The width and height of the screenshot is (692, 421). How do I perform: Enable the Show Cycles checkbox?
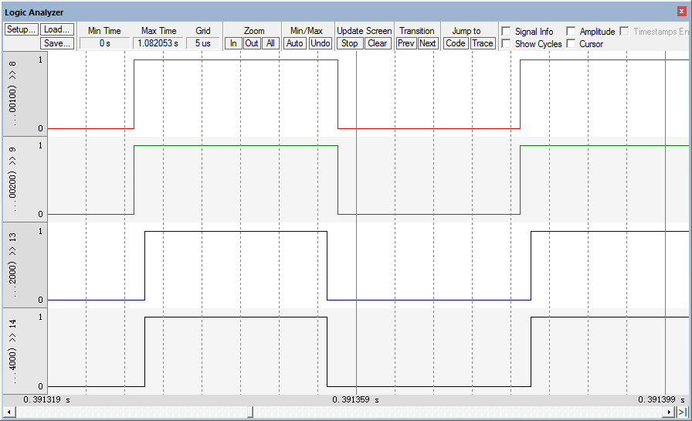point(506,44)
